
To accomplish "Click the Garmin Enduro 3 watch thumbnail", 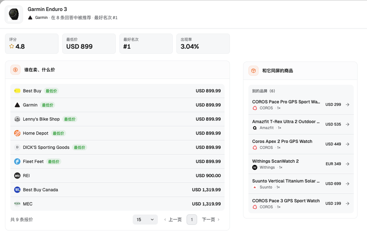I will [x=14, y=15].
